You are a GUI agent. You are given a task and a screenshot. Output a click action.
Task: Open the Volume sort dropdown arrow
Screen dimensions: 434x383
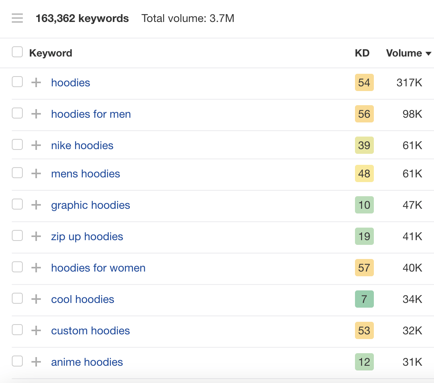429,53
